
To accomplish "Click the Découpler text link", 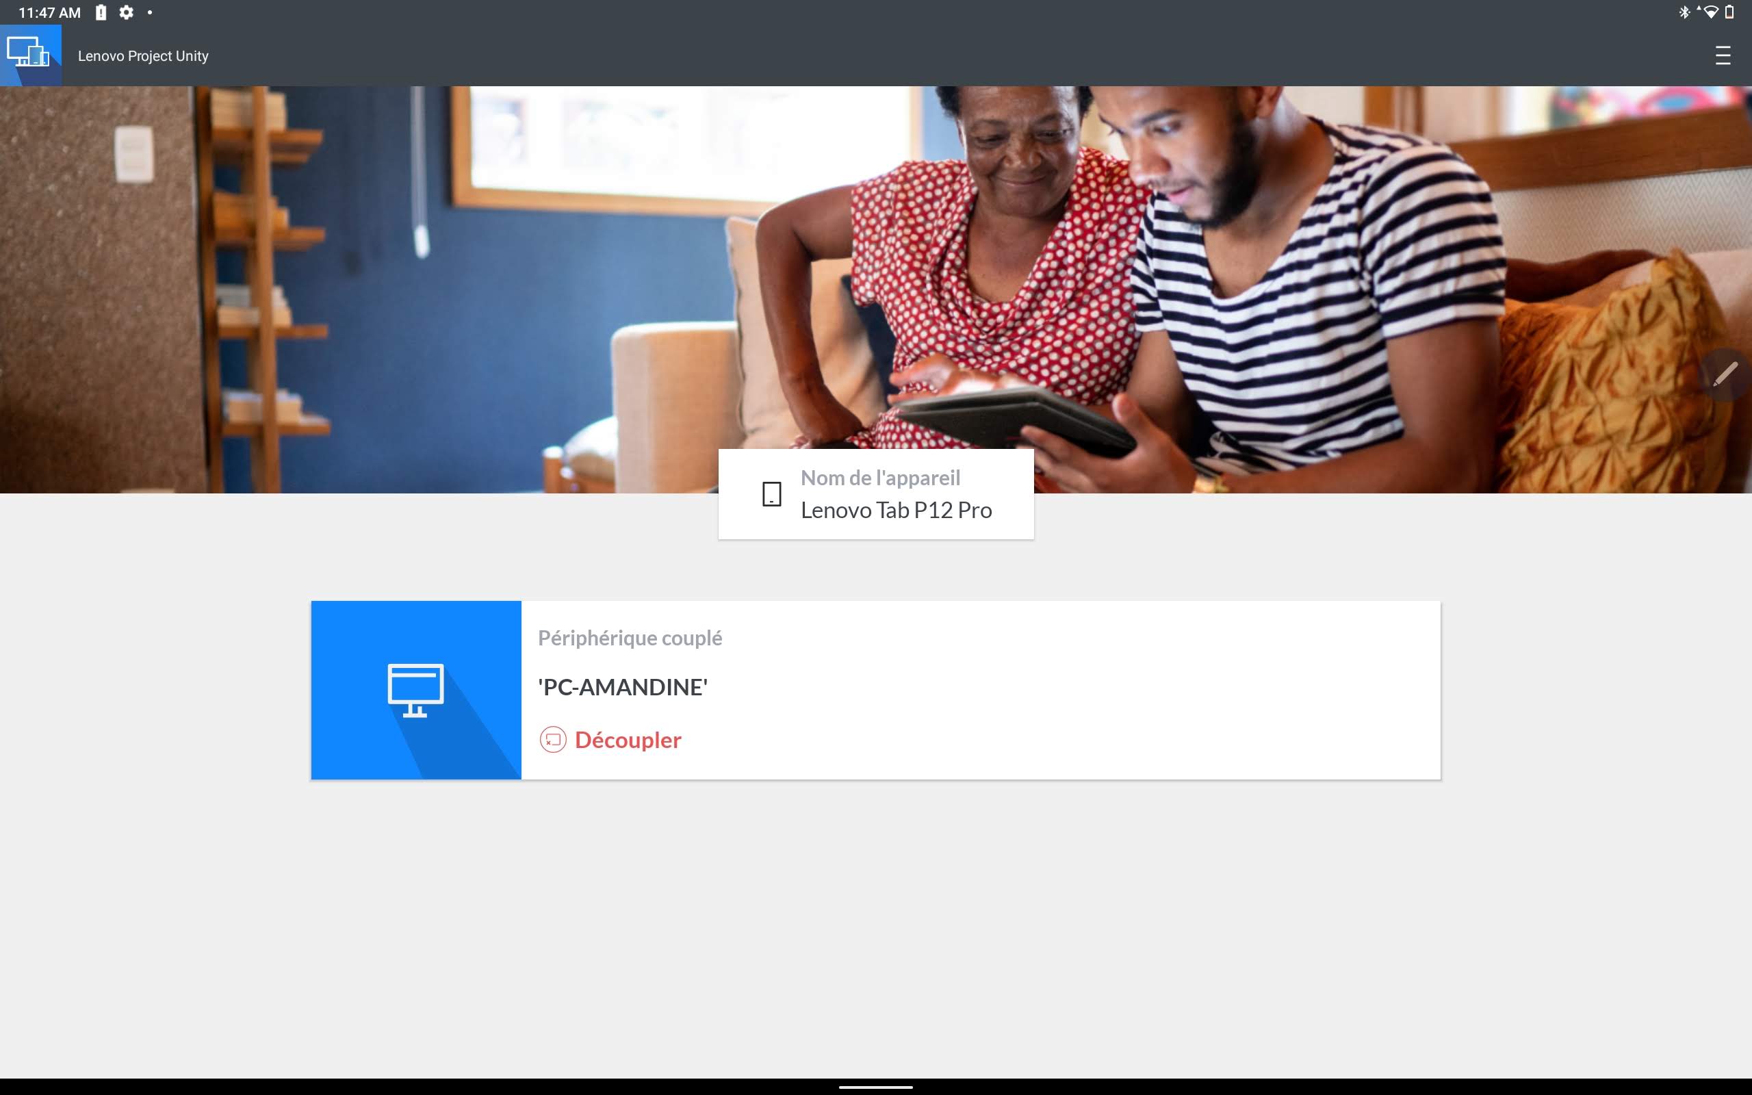I will pyautogui.click(x=627, y=739).
